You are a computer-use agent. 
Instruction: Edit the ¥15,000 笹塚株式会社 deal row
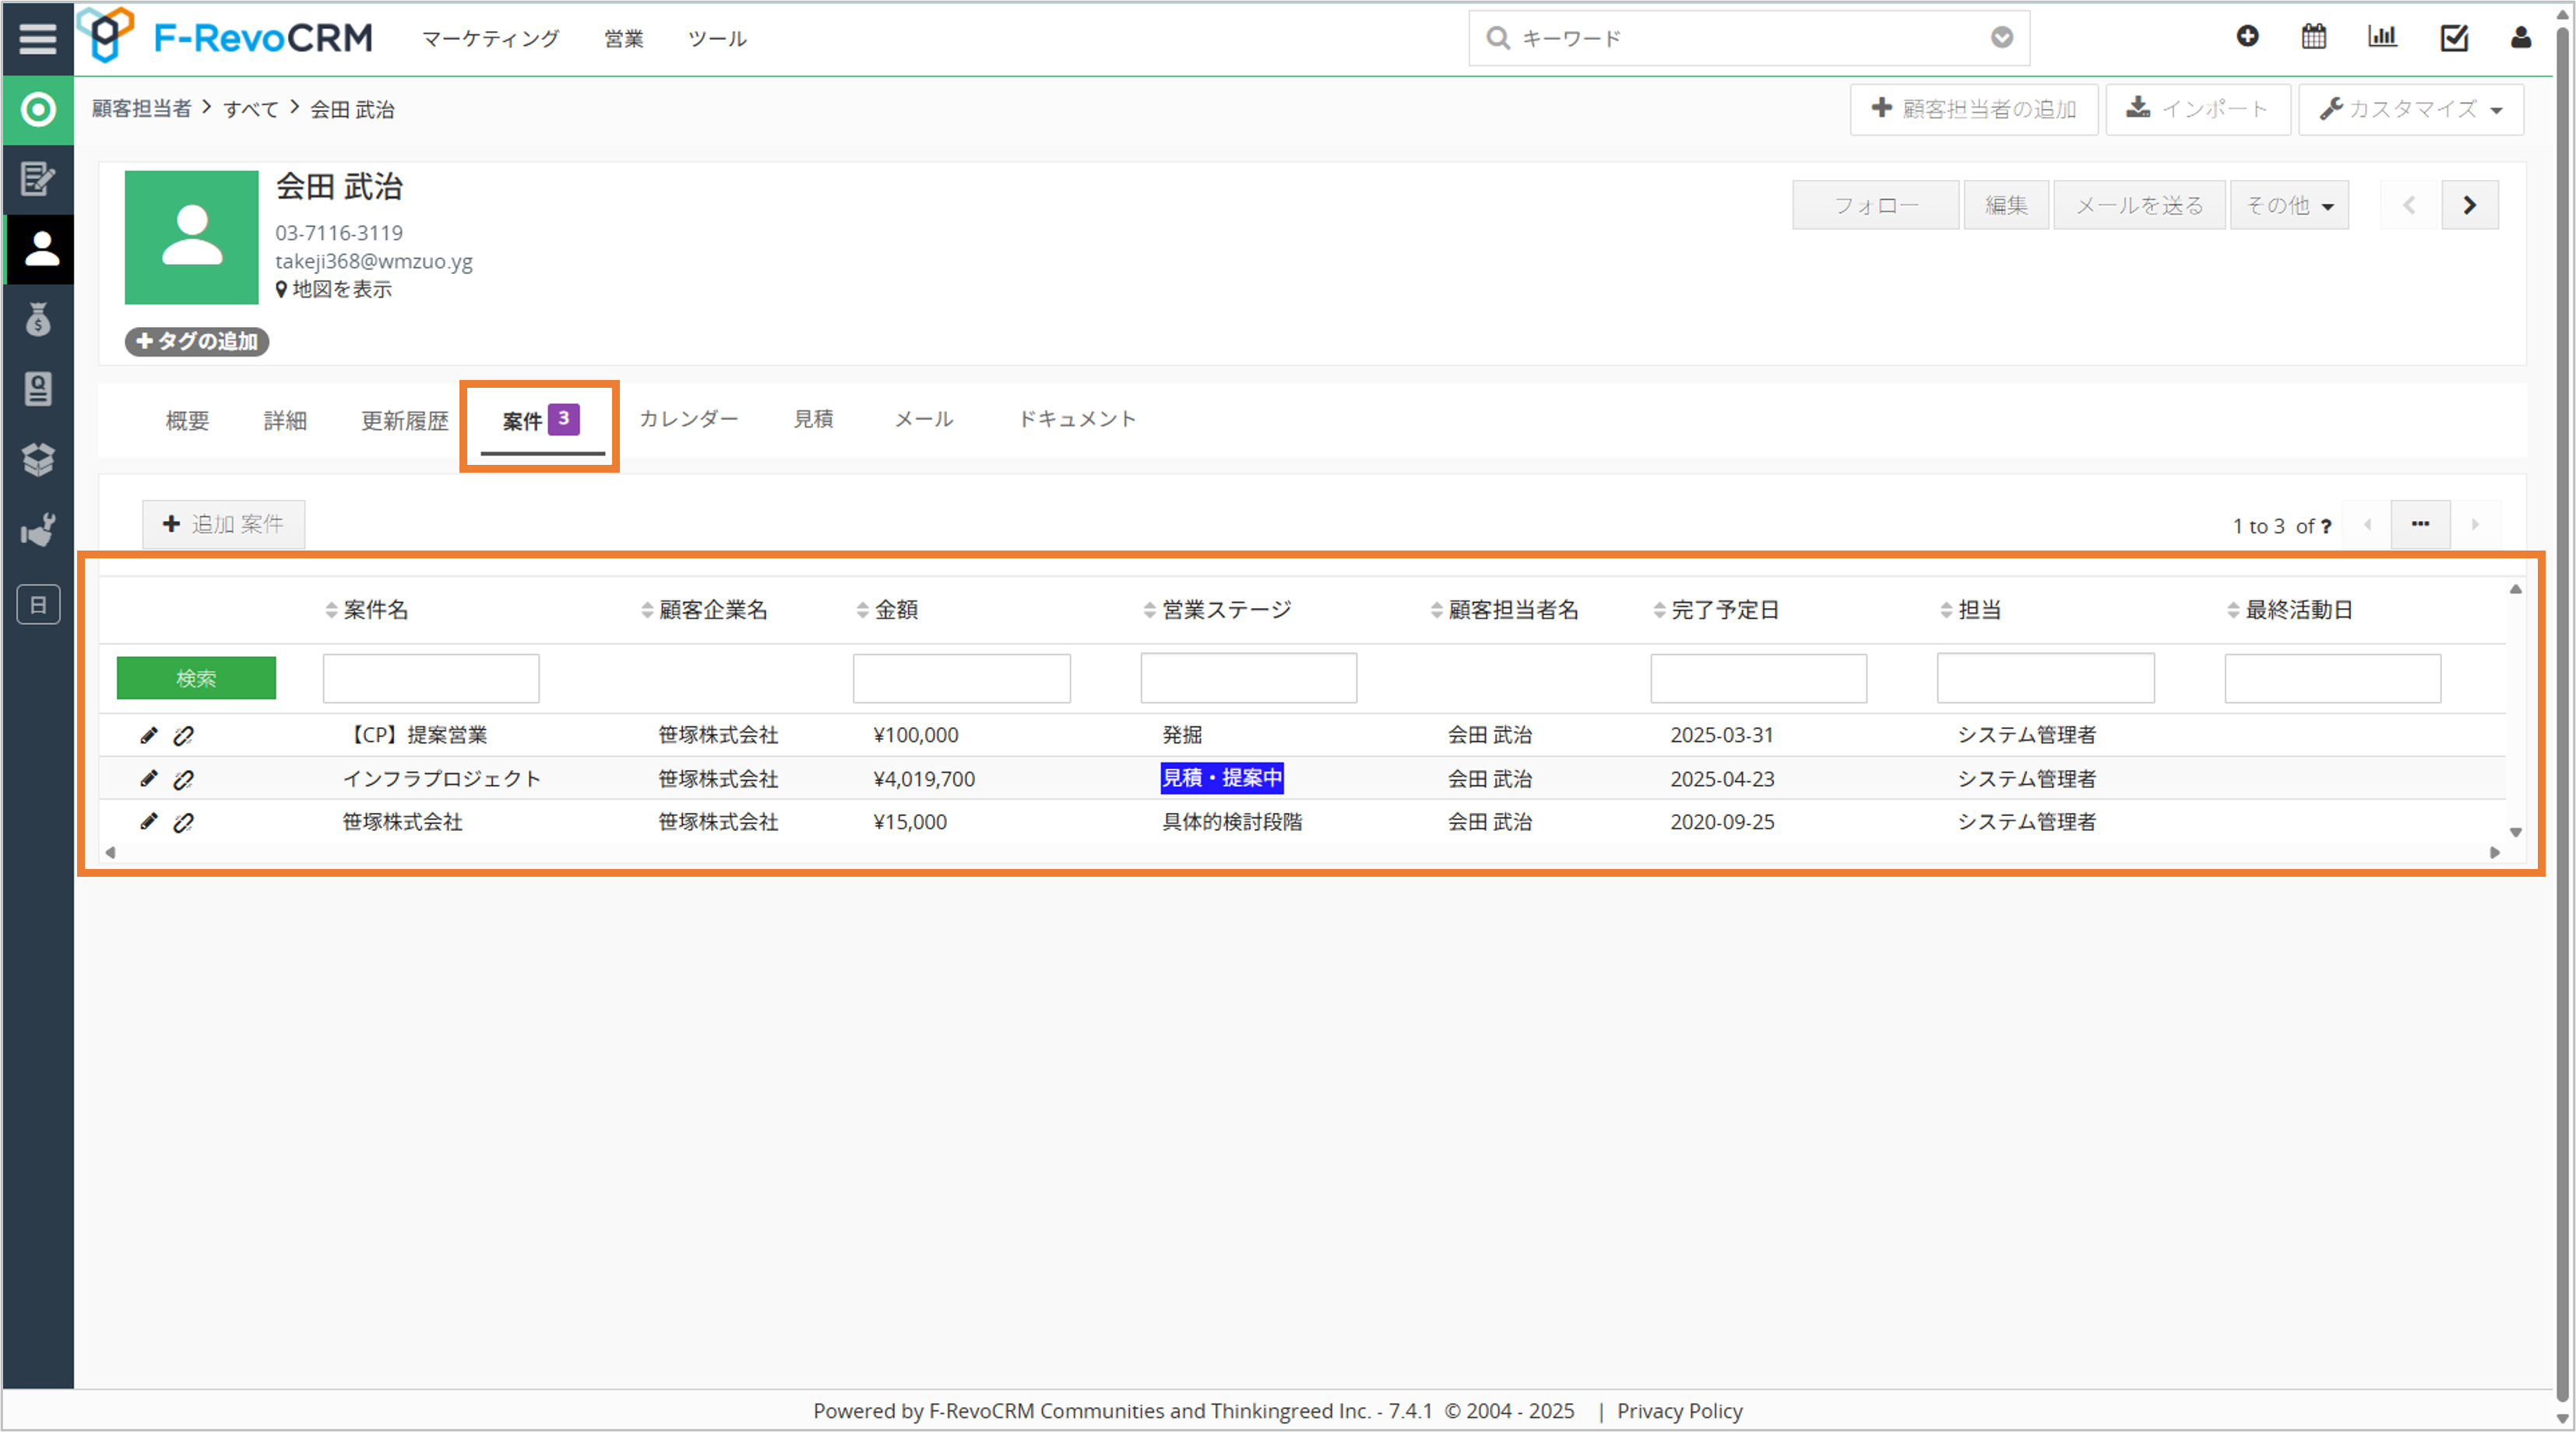[149, 821]
